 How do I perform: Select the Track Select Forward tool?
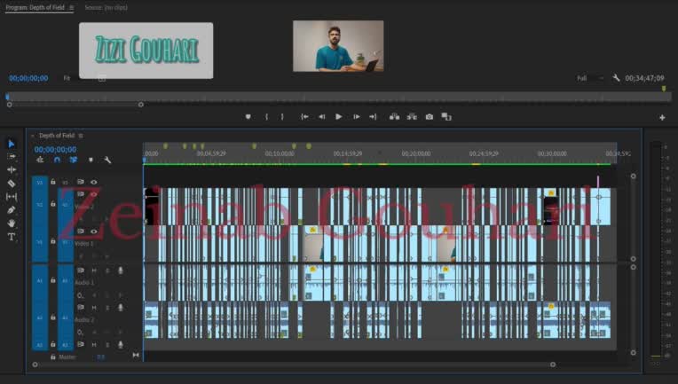(x=12, y=156)
